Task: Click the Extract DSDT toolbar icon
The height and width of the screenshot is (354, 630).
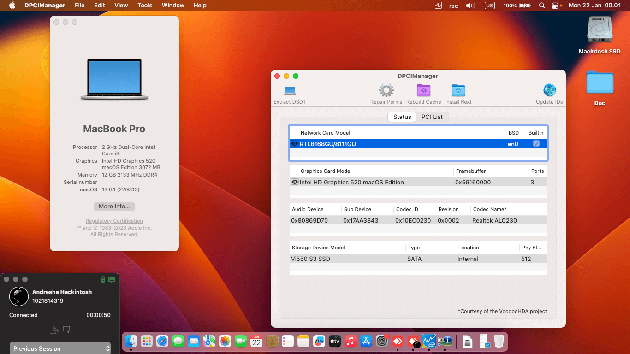Action: 290,90
